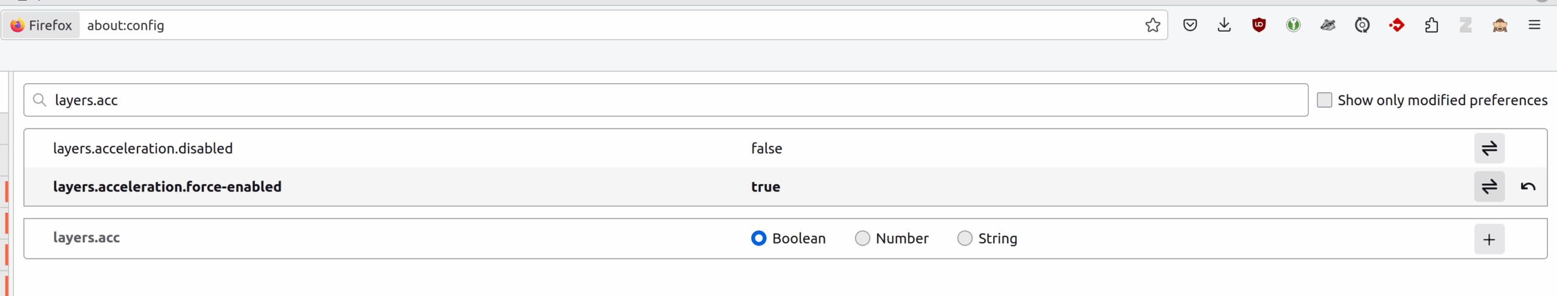Open the grayed-out Z extension icon
This screenshot has width=1557, height=296.
pyautogui.click(x=1466, y=25)
